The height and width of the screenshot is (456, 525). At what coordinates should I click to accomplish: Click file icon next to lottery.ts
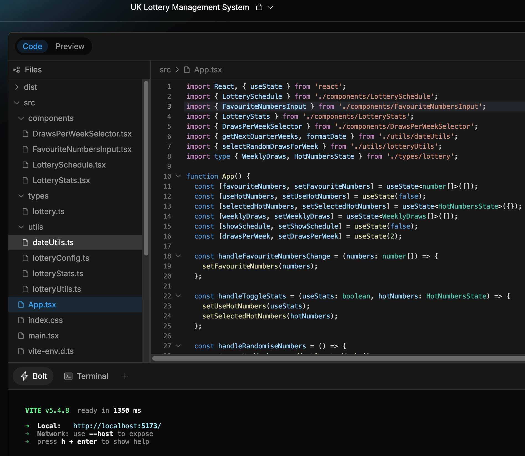click(25, 211)
